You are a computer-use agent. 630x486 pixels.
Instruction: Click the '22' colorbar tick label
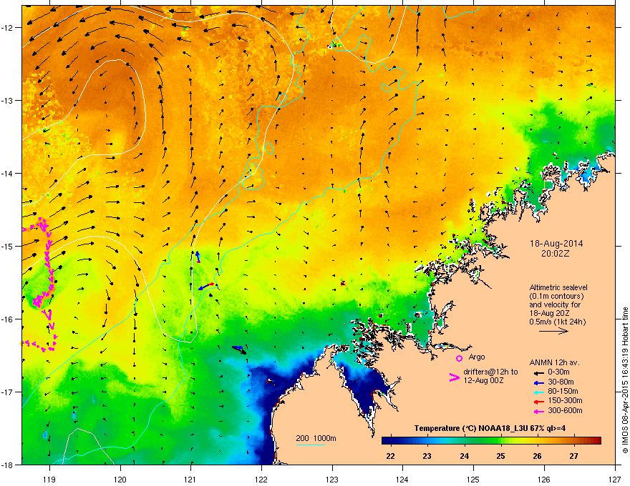click(x=390, y=456)
